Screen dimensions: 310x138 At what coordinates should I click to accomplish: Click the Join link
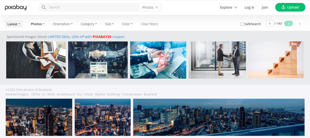point(265,7)
